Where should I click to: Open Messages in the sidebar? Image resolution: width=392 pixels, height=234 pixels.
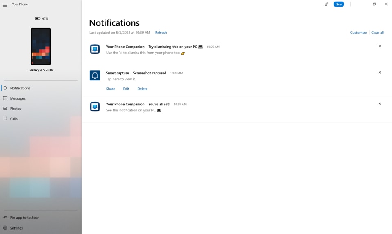(x=41, y=98)
